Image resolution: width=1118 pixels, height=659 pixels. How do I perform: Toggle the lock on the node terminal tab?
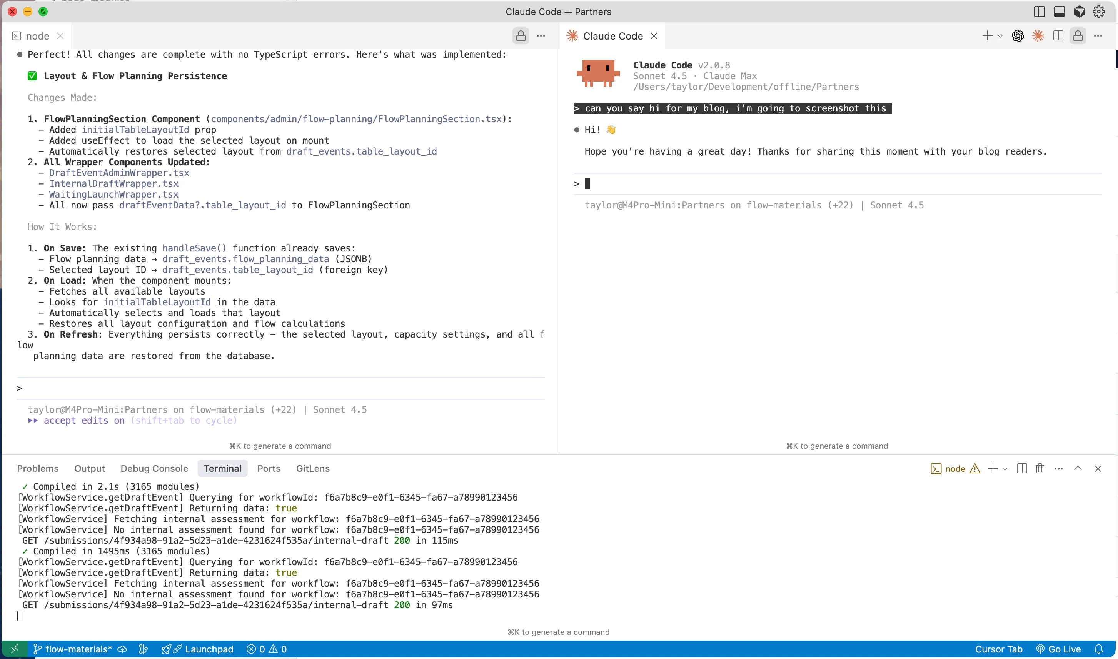(521, 36)
